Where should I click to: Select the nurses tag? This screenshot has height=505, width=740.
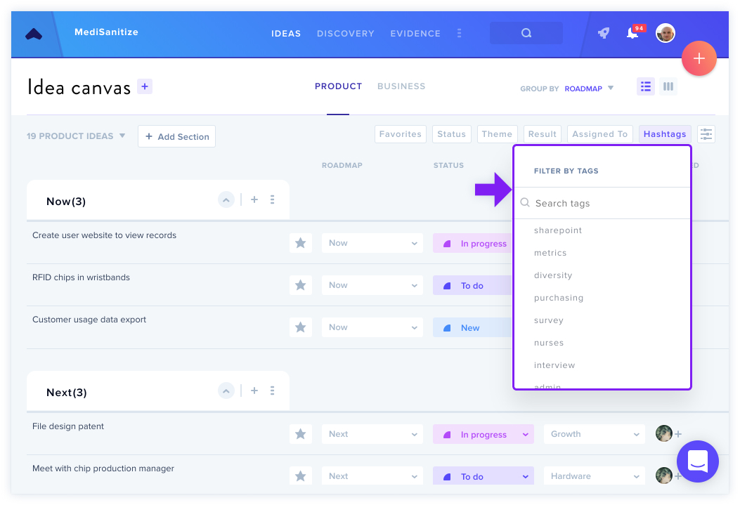click(549, 343)
